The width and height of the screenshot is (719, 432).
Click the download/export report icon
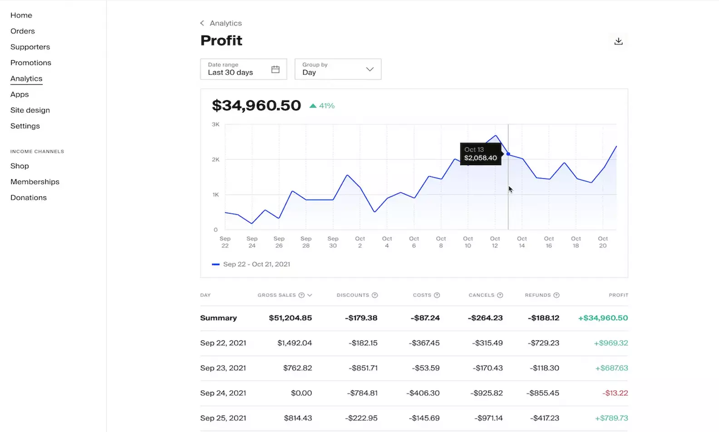(x=618, y=40)
